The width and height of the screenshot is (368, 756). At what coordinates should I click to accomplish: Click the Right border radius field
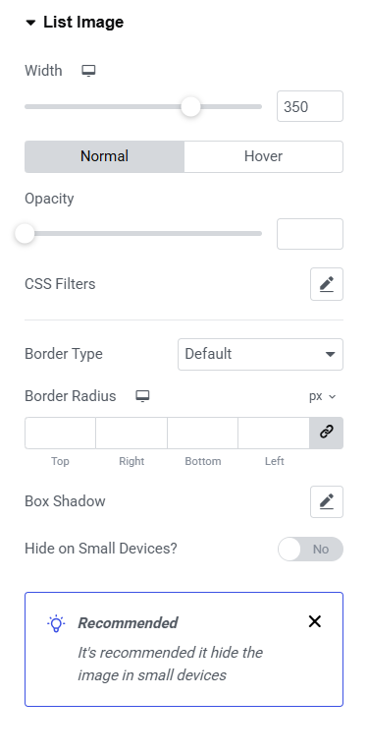click(x=131, y=433)
